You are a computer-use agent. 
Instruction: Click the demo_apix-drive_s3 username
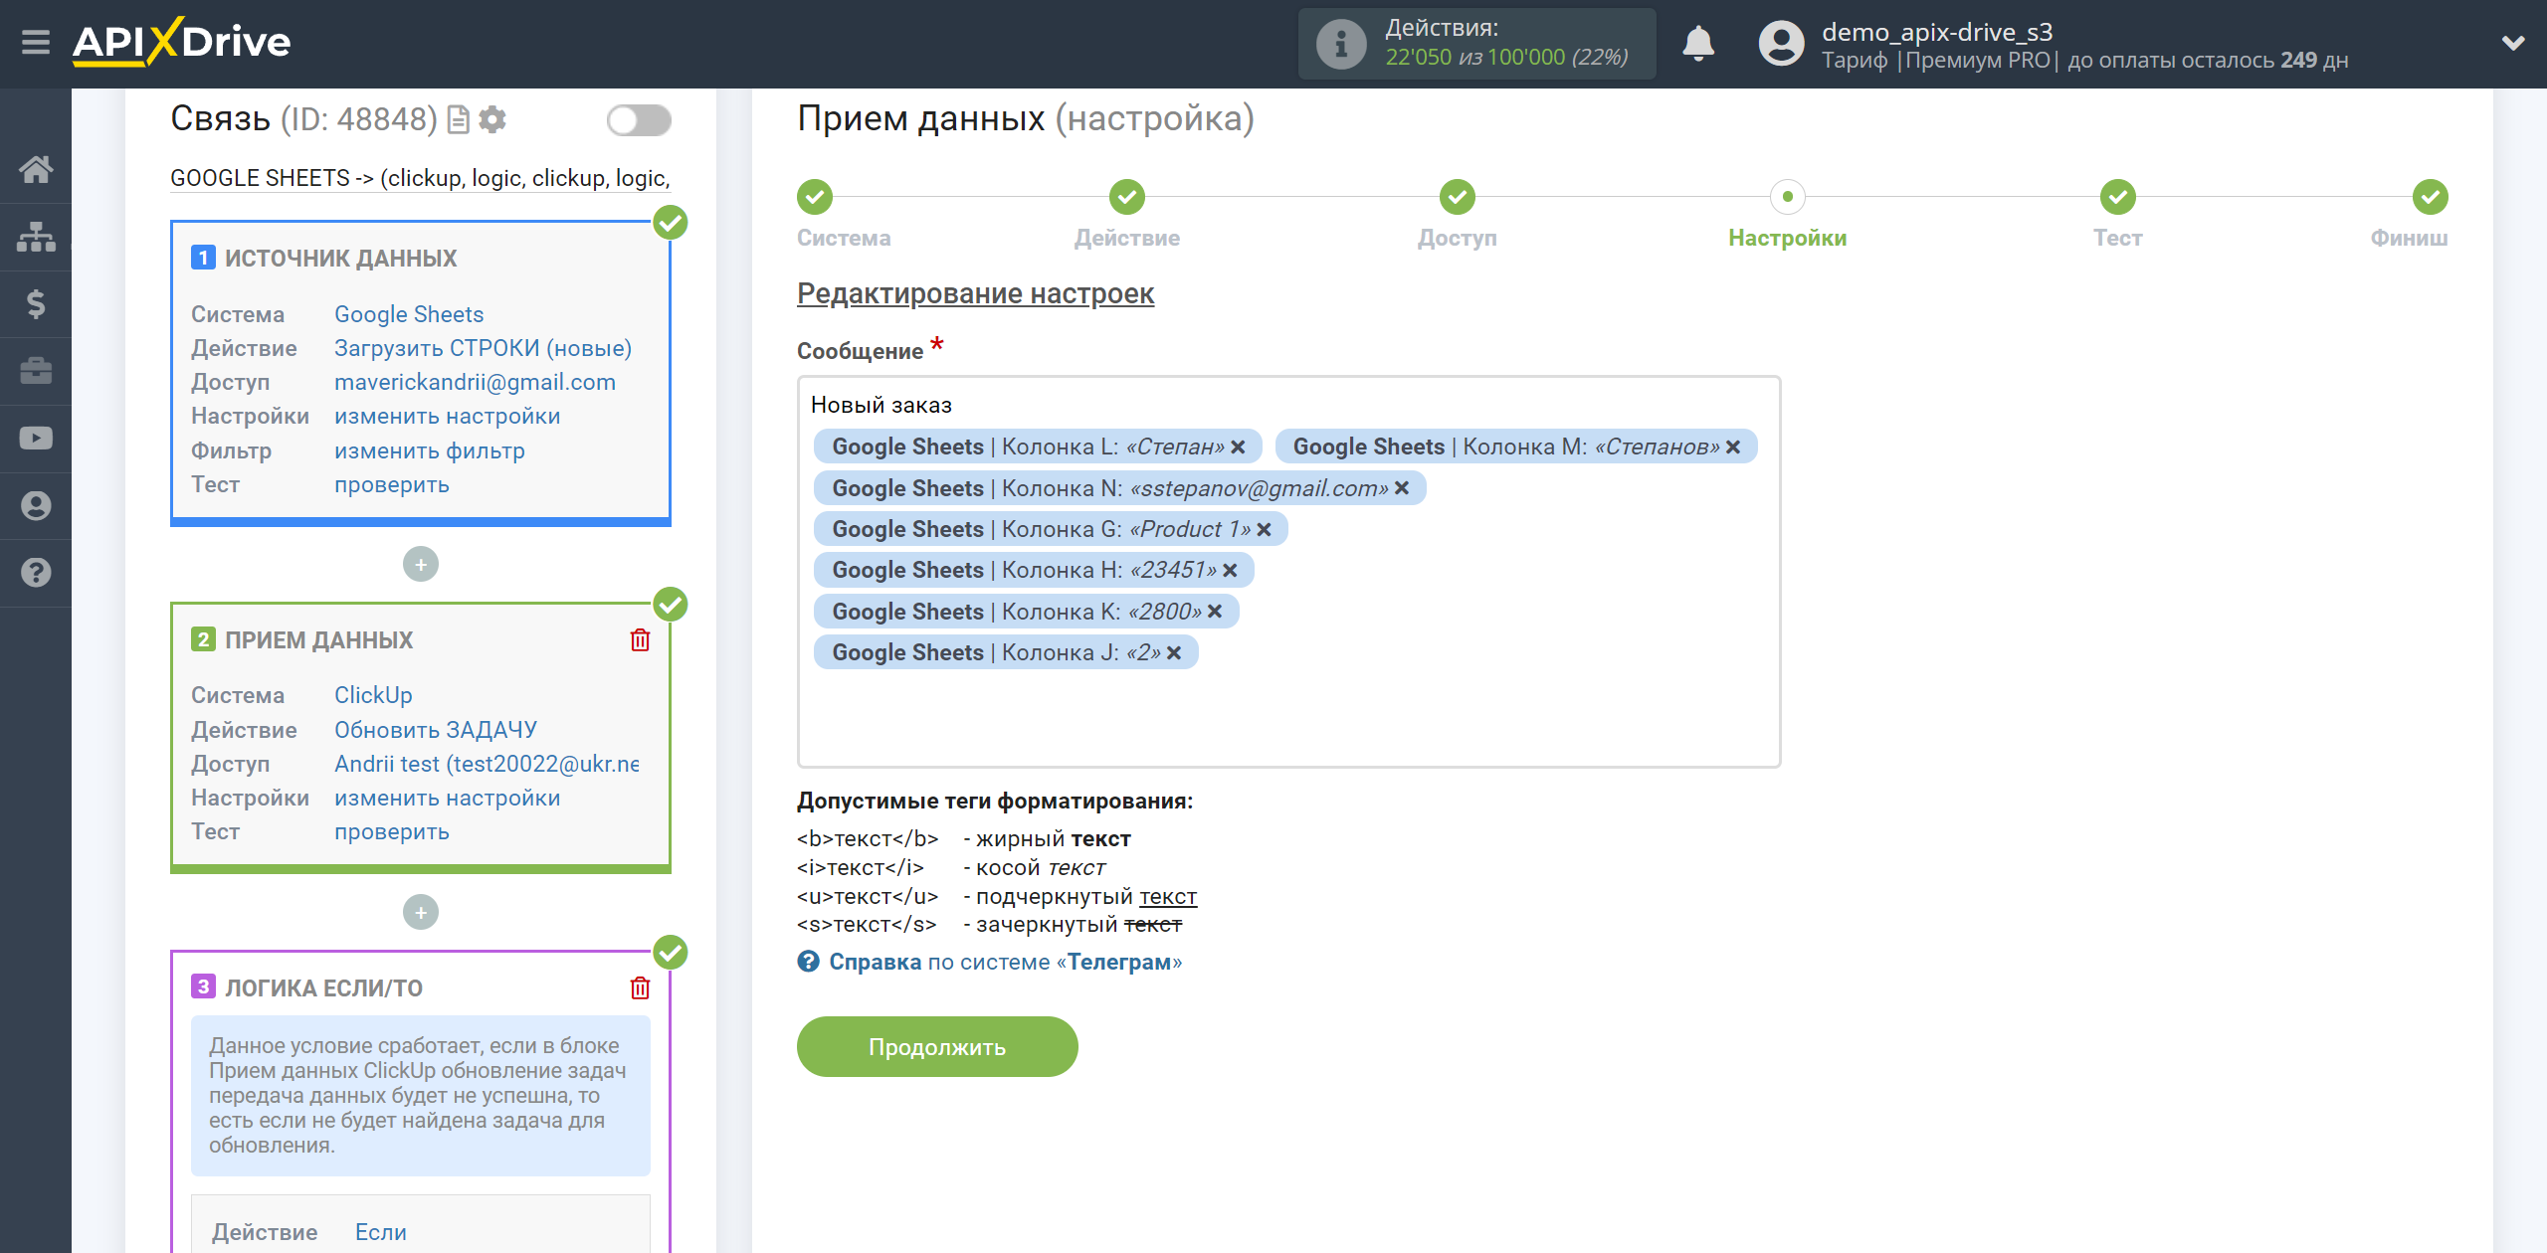(x=1937, y=32)
